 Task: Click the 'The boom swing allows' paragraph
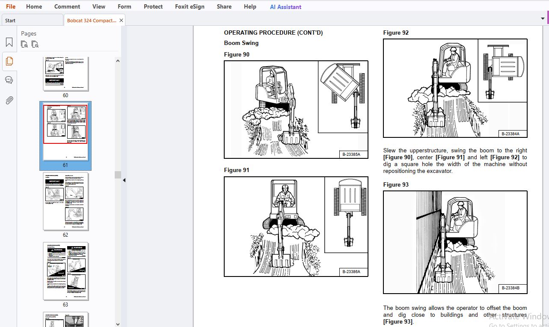(x=455, y=315)
